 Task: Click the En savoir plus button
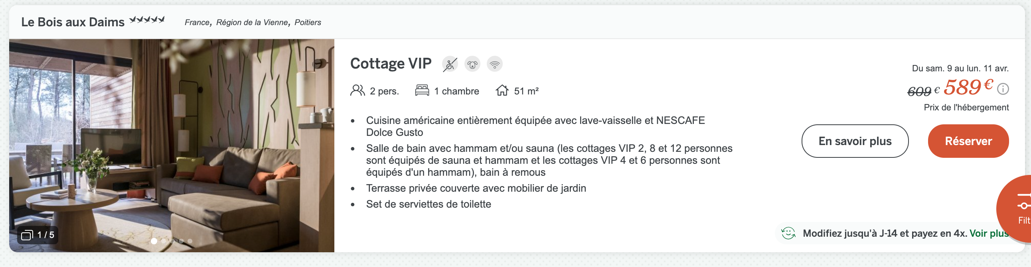pos(855,141)
